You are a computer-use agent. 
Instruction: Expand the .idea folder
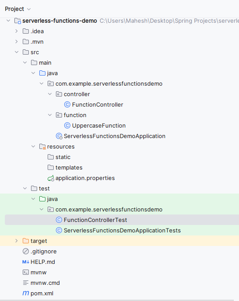[x=17, y=31]
